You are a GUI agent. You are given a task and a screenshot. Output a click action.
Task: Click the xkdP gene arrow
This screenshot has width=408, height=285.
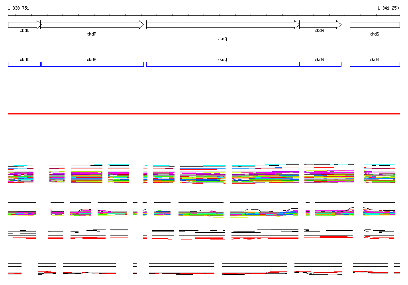tap(92, 25)
